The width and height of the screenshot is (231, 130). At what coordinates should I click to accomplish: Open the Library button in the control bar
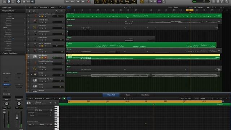(x=4, y=1)
